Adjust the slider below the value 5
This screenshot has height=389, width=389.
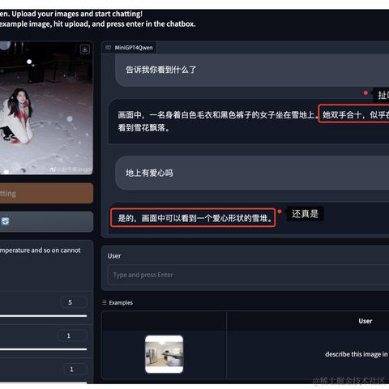[x=43, y=315]
